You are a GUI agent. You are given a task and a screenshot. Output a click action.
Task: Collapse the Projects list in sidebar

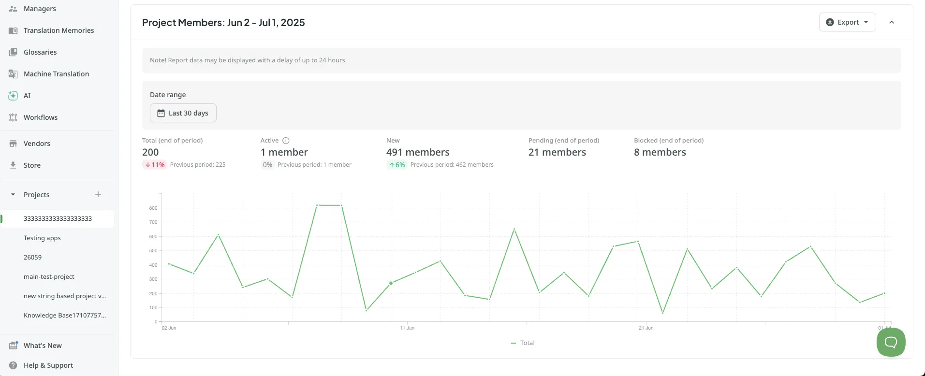[13, 195]
